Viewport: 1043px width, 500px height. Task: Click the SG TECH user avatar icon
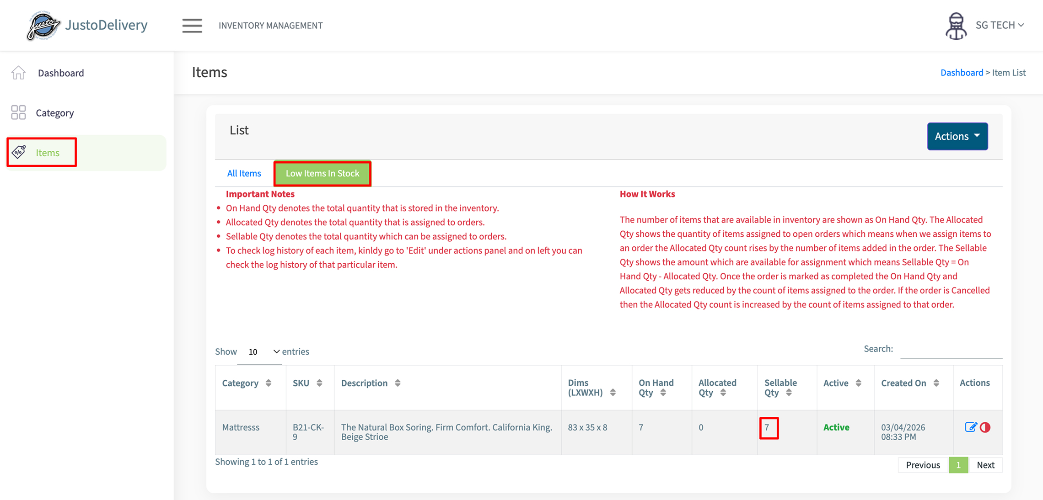click(x=956, y=26)
